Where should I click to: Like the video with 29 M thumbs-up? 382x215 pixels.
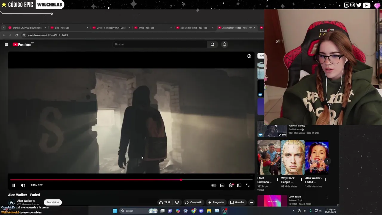click(x=164, y=202)
